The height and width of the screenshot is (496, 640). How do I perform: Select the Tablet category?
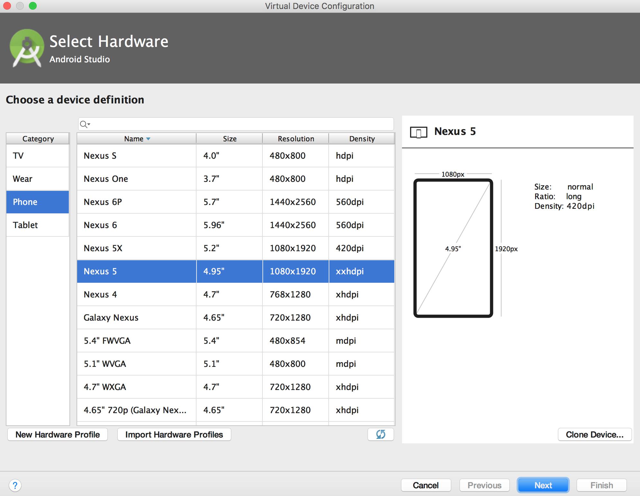click(38, 225)
